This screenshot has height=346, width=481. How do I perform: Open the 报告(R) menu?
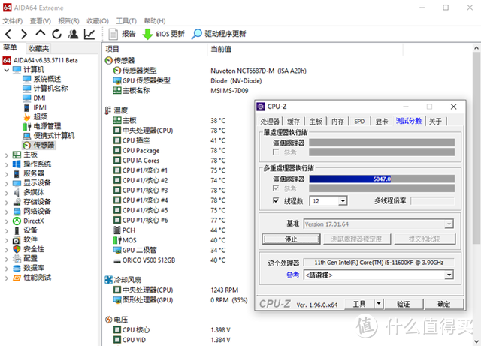(68, 21)
